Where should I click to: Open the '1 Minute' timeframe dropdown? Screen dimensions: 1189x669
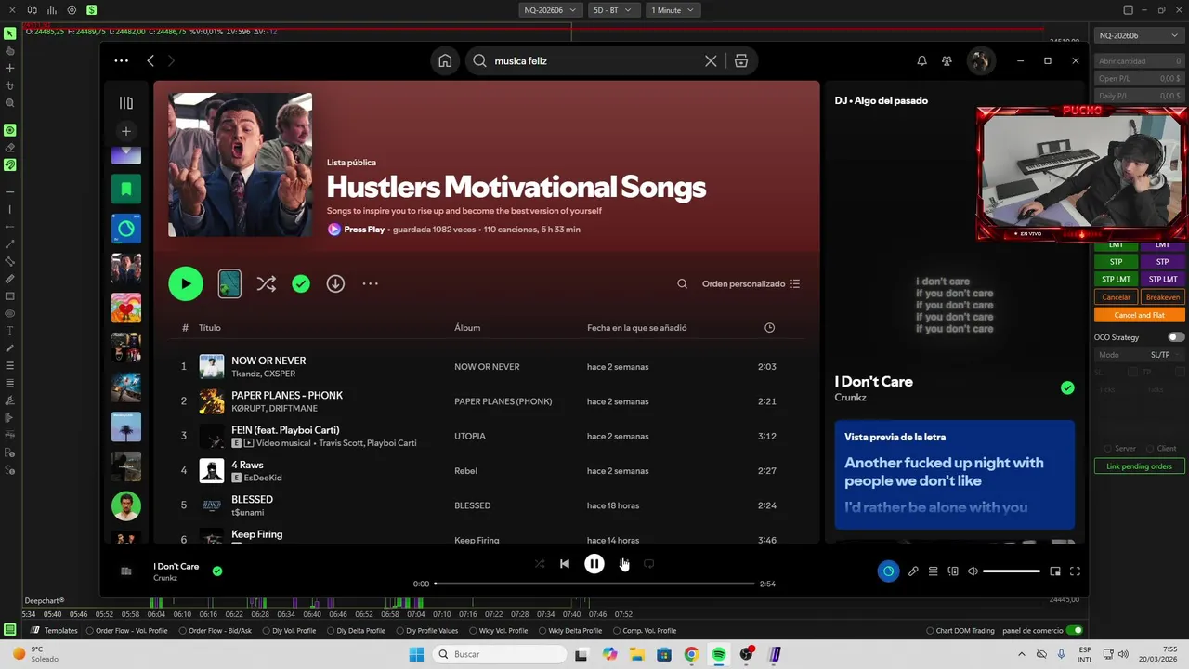coord(673,10)
